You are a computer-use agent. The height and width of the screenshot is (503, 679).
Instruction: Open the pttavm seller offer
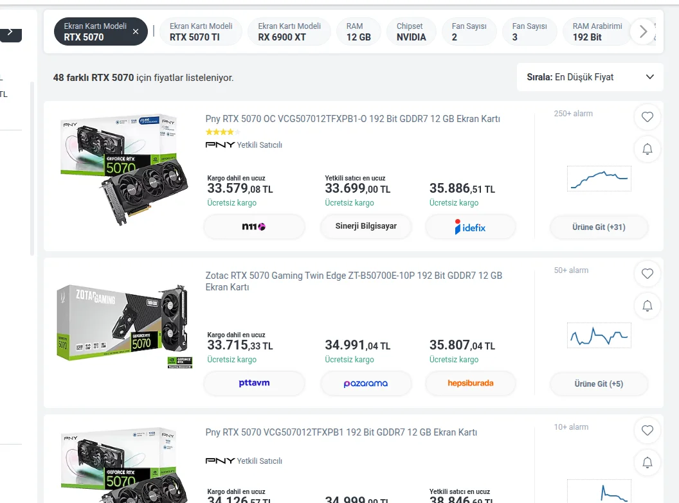point(254,384)
